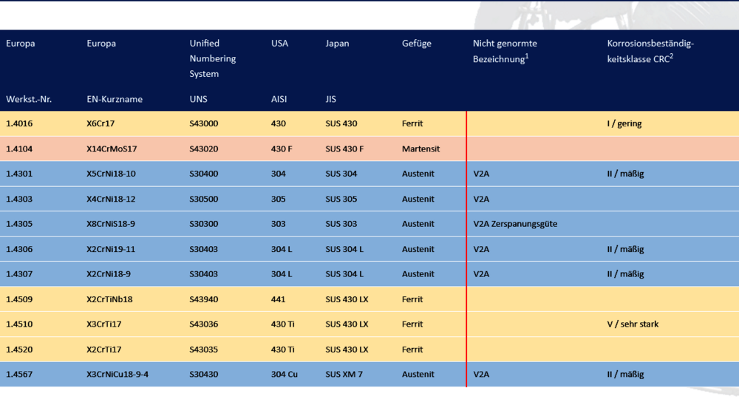
Task: Select AISI column subheader
Action: [279, 100]
